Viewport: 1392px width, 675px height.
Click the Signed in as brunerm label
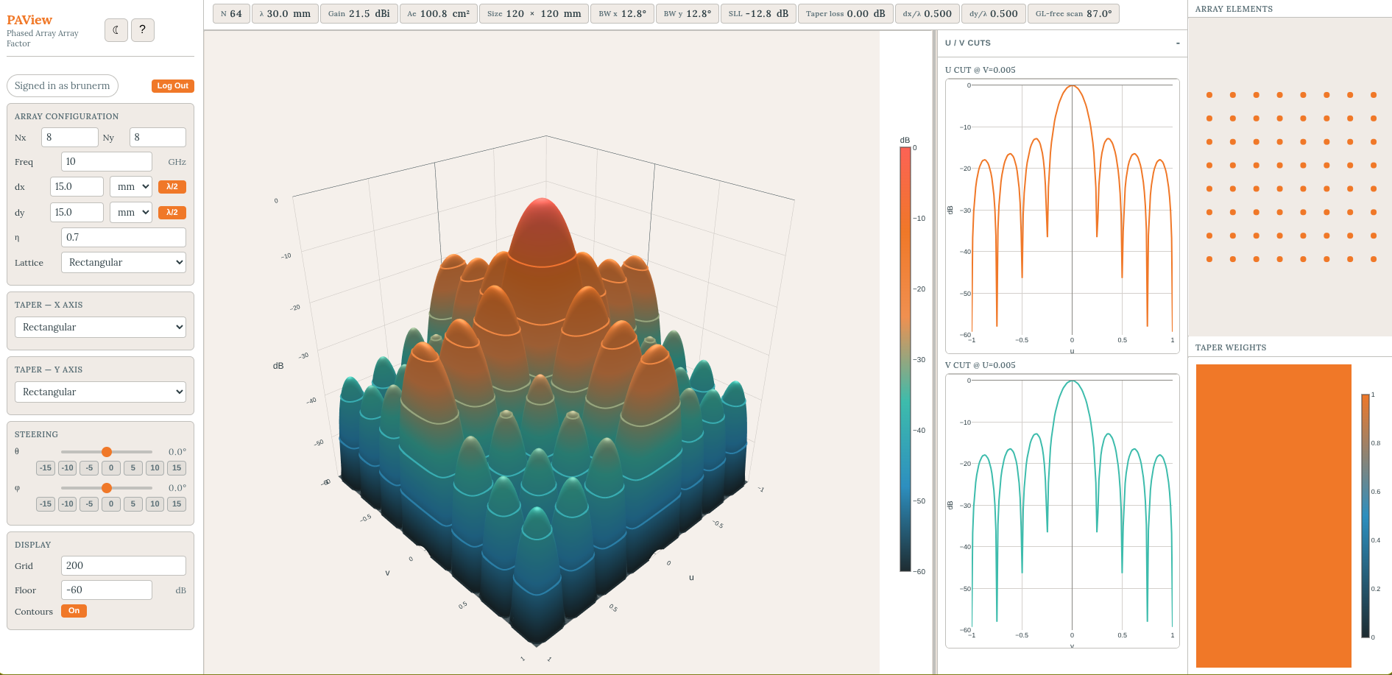pyautogui.click(x=63, y=86)
